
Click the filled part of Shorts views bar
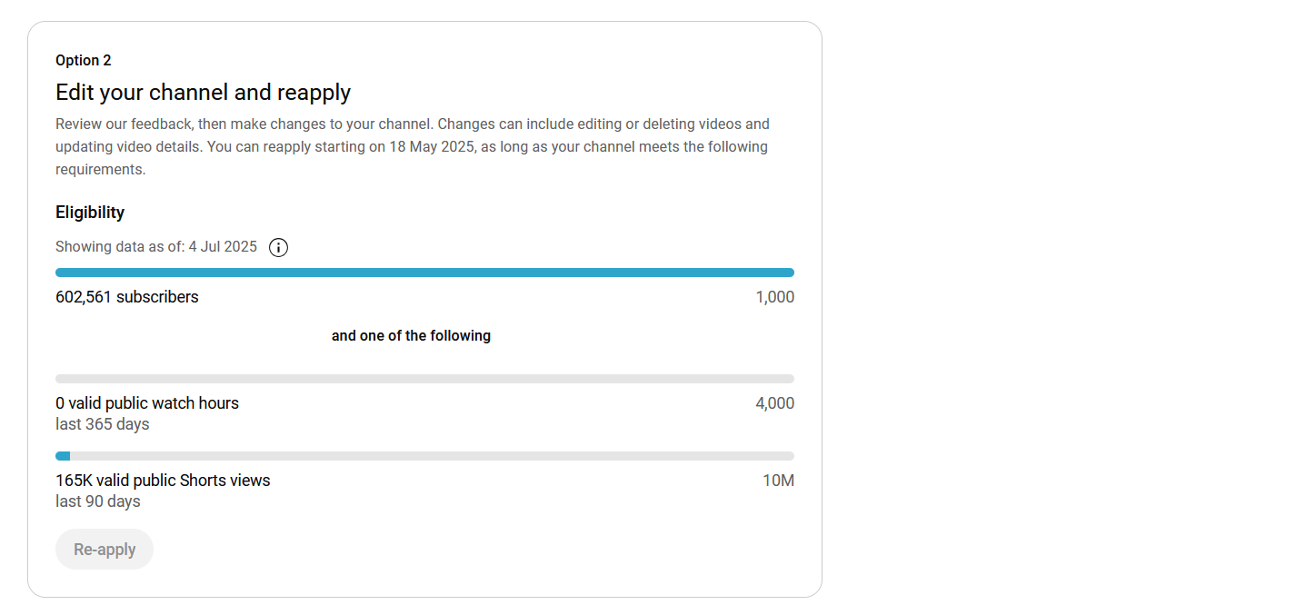pyautogui.click(x=63, y=456)
